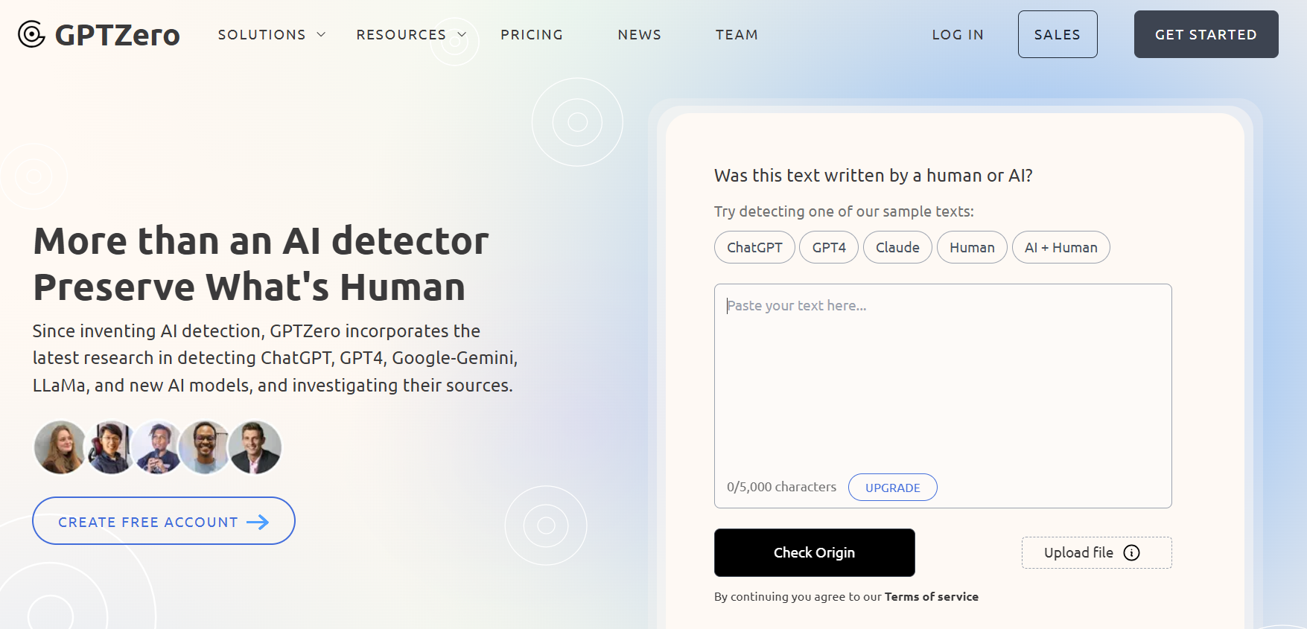Click the first team avatar, woman with long hair
1307x629 pixels.
(x=60, y=447)
